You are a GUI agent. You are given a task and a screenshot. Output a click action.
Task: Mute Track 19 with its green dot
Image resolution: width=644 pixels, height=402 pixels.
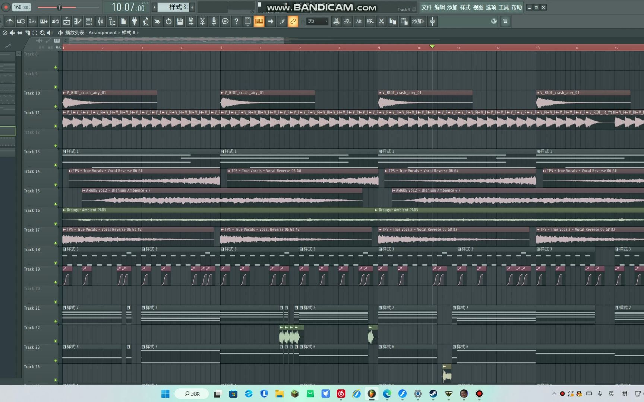click(56, 283)
